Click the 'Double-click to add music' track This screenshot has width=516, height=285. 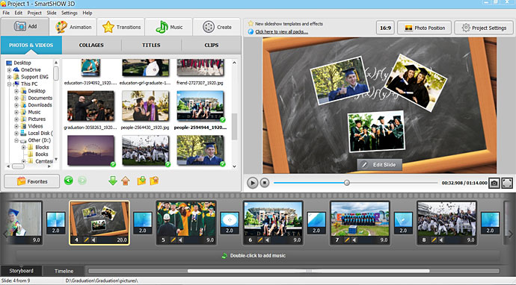(x=258, y=255)
